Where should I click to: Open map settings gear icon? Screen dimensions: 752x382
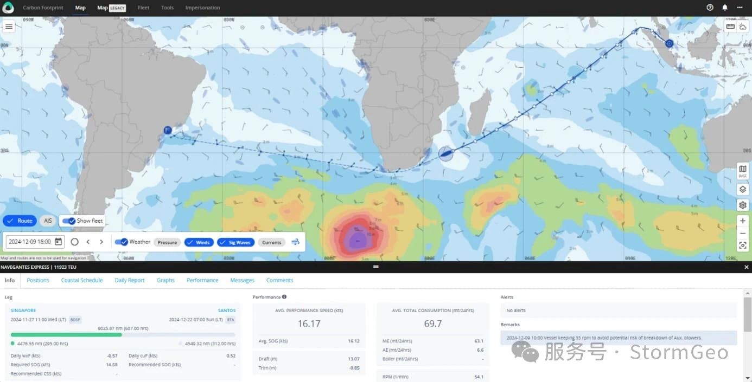(743, 205)
